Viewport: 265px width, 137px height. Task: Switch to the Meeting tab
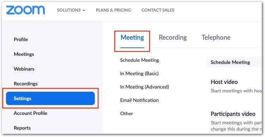click(132, 37)
